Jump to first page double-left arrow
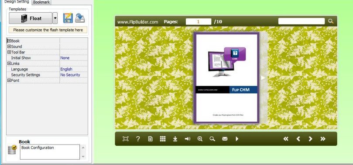Viewport: 353px width, 165px height. (x=286, y=139)
